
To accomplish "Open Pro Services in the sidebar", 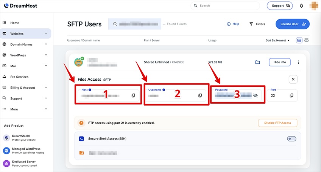I will coord(19,77).
